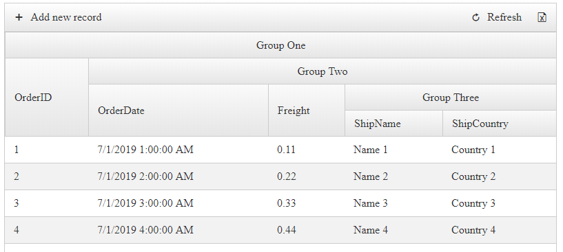The width and height of the screenshot is (563, 252).
Task: Select the Group Two header
Action: point(322,71)
